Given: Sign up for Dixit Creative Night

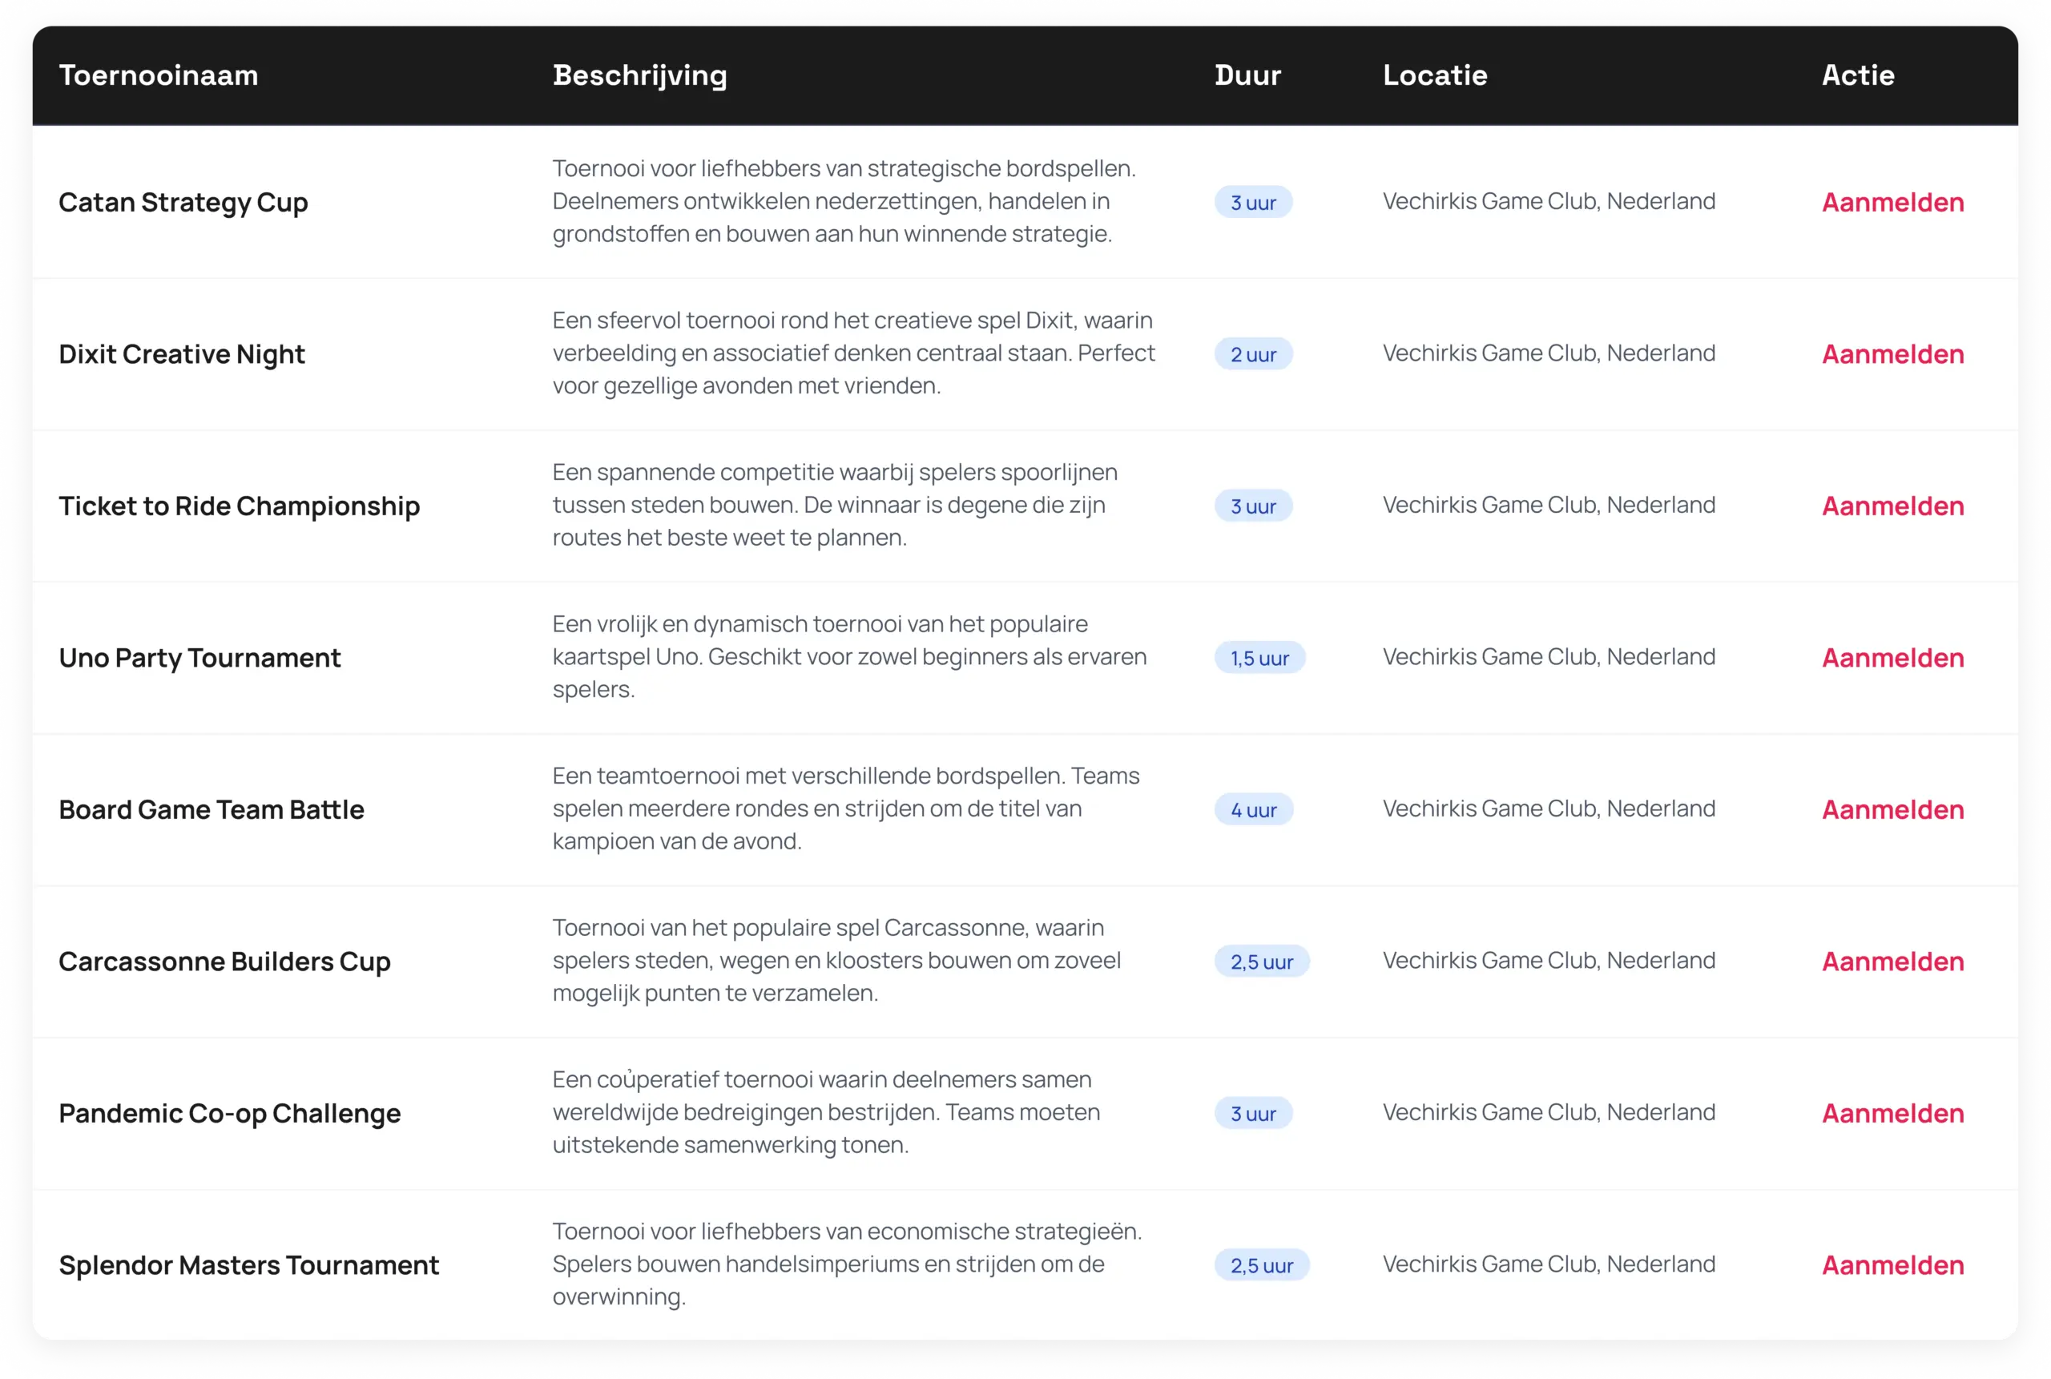Looking at the screenshot, I should click(x=1892, y=354).
